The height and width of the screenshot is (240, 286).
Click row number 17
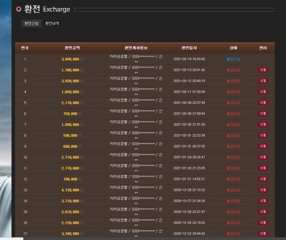coord(25,234)
